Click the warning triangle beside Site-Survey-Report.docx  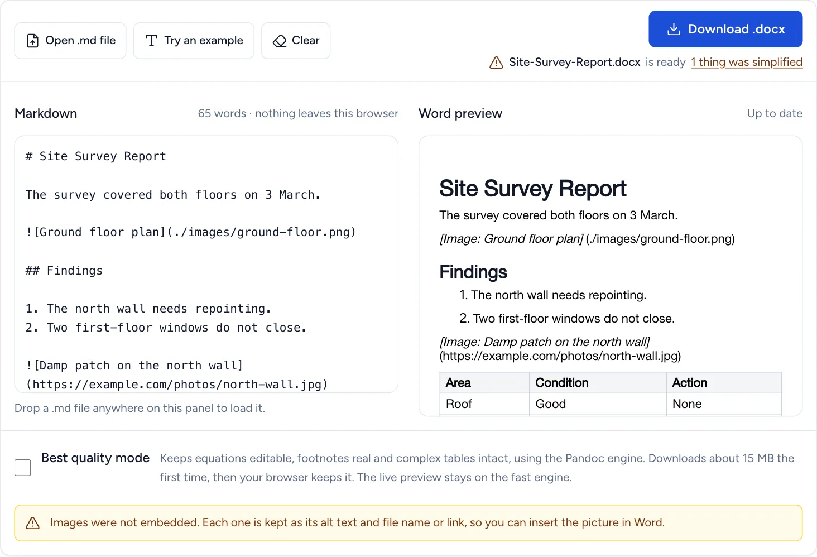(x=496, y=63)
